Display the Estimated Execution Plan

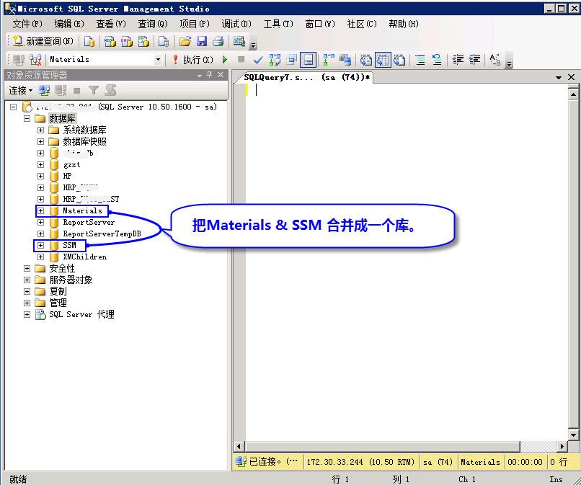click(x=275, y=60)
